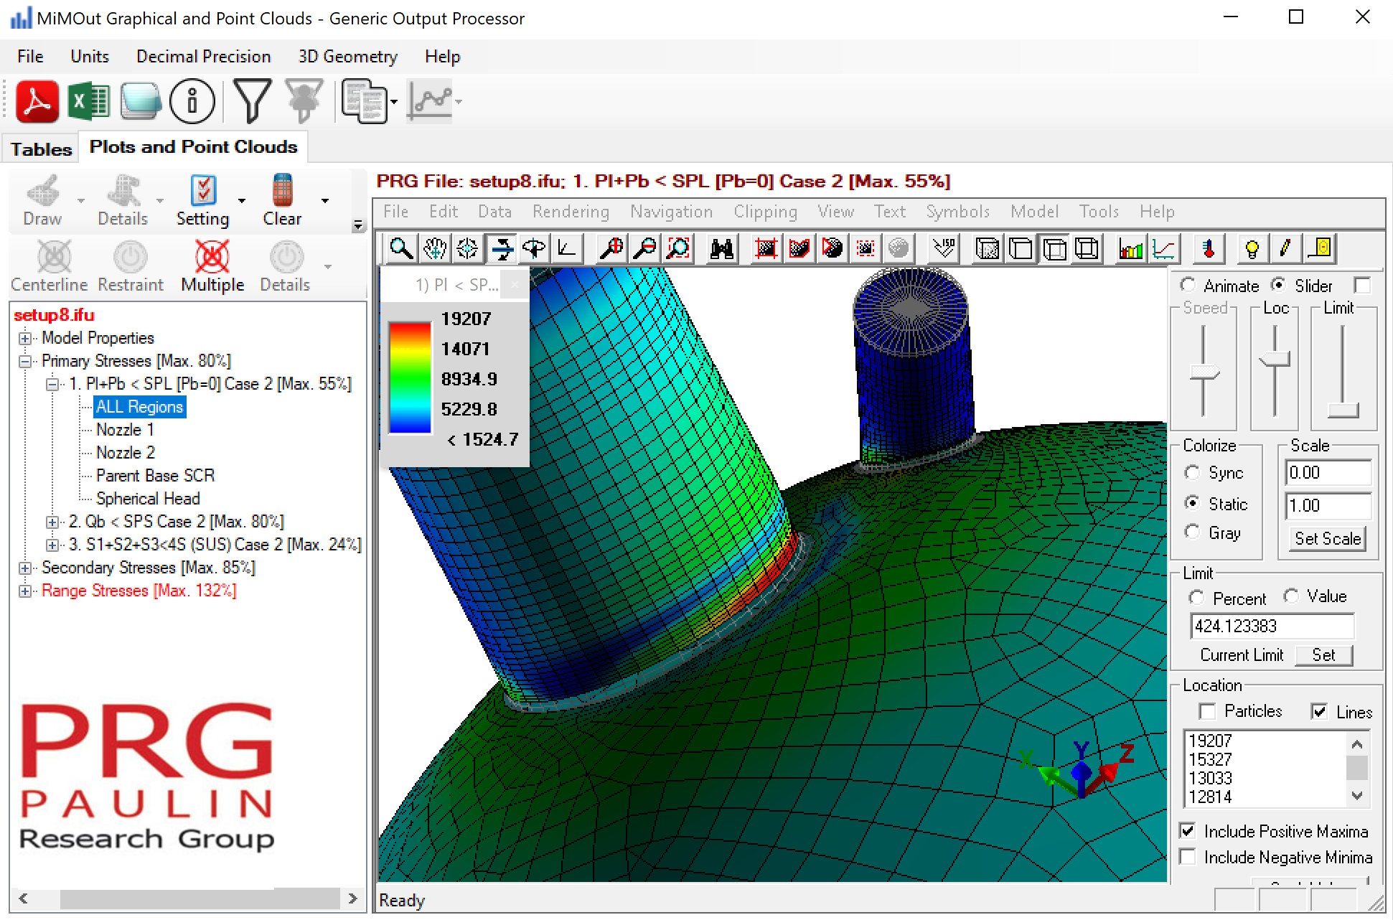Check Include Negative Minima
1393x920 pixels.
(1187, 857)
